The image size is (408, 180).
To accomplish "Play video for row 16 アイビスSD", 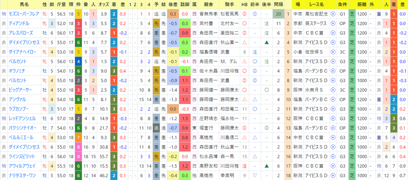I will [x=333, y=156].
